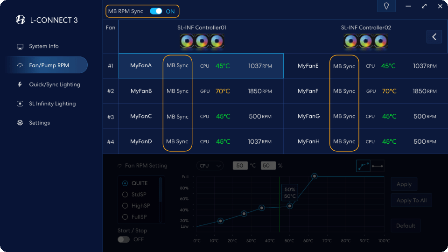Screen dimensions: 448x252
Task: Click the fan curve point at 50°C
Action: tap(290, 206)
